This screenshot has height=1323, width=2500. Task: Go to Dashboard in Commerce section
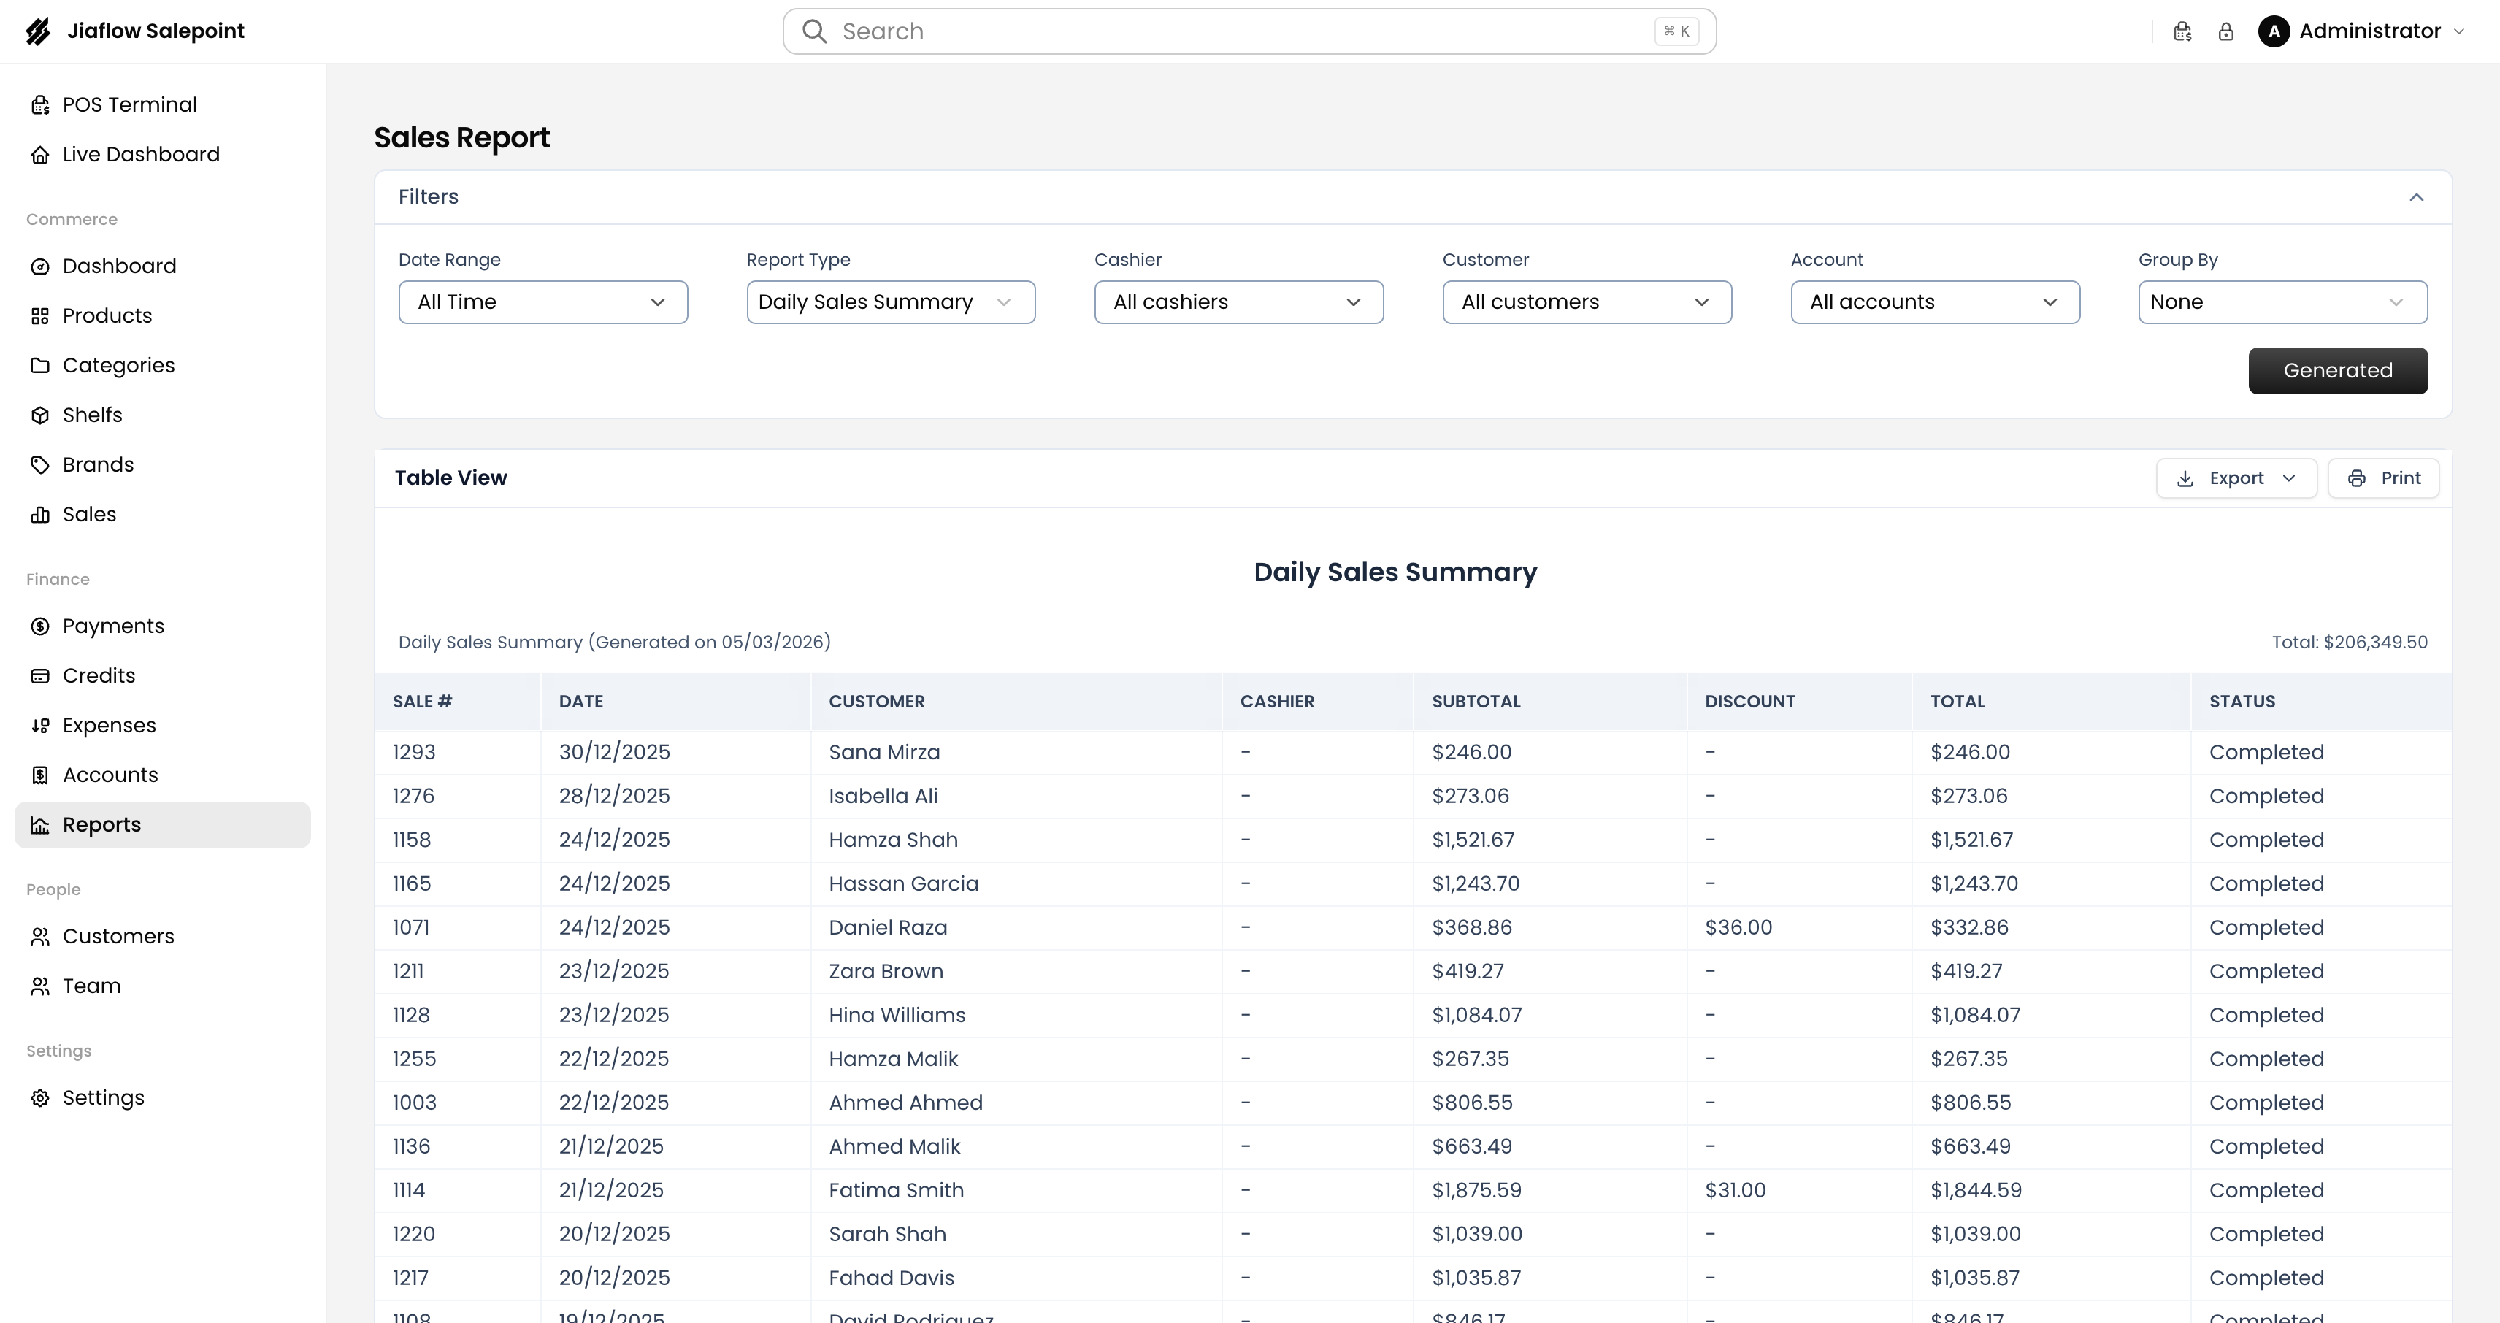162,266
